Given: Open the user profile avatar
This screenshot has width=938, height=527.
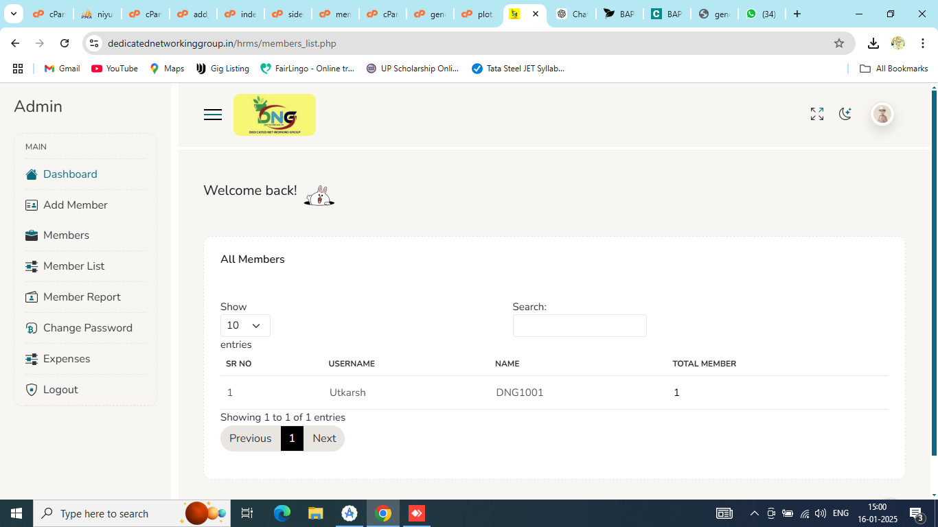Looking at the screenshot, I should pos(882,114).
